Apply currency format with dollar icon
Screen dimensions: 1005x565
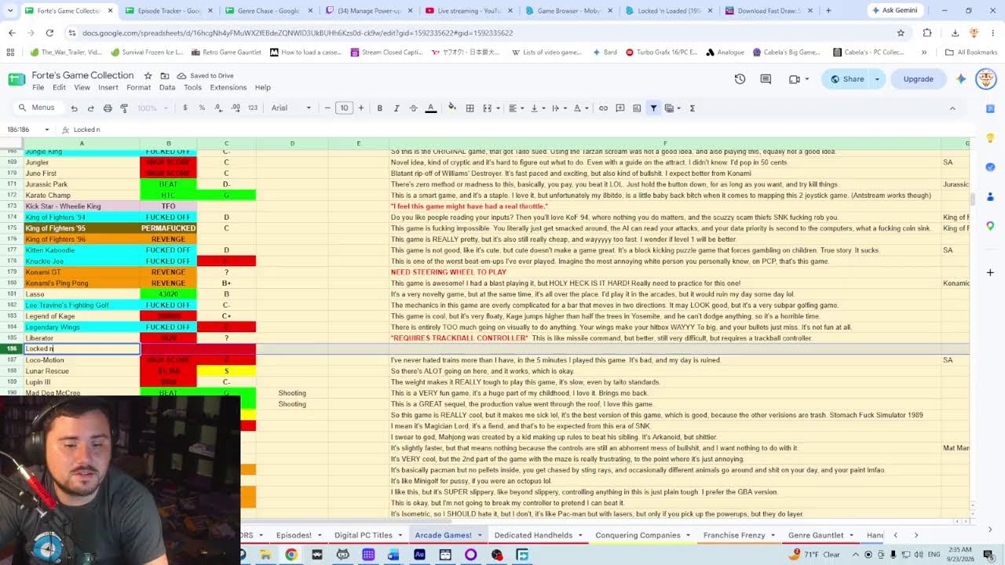pyautogui.click(x=185, y=108)
